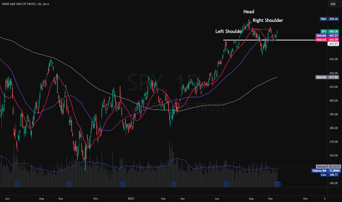Select the Head text annotation
Viewport: 342px width, 202px height.
click(249, 12)
